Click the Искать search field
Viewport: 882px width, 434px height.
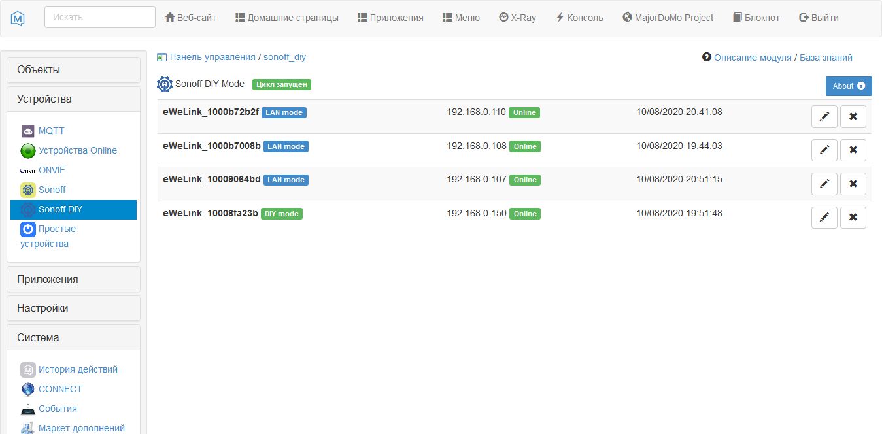(x=100, y=18)
